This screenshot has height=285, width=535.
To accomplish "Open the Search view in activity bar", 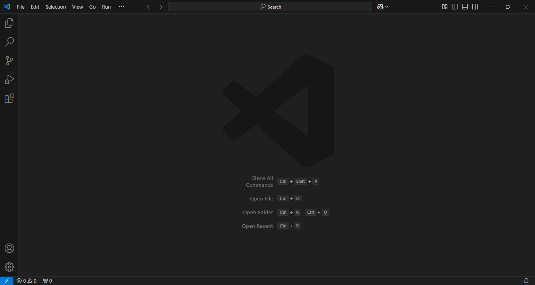I will pos(9,42).
